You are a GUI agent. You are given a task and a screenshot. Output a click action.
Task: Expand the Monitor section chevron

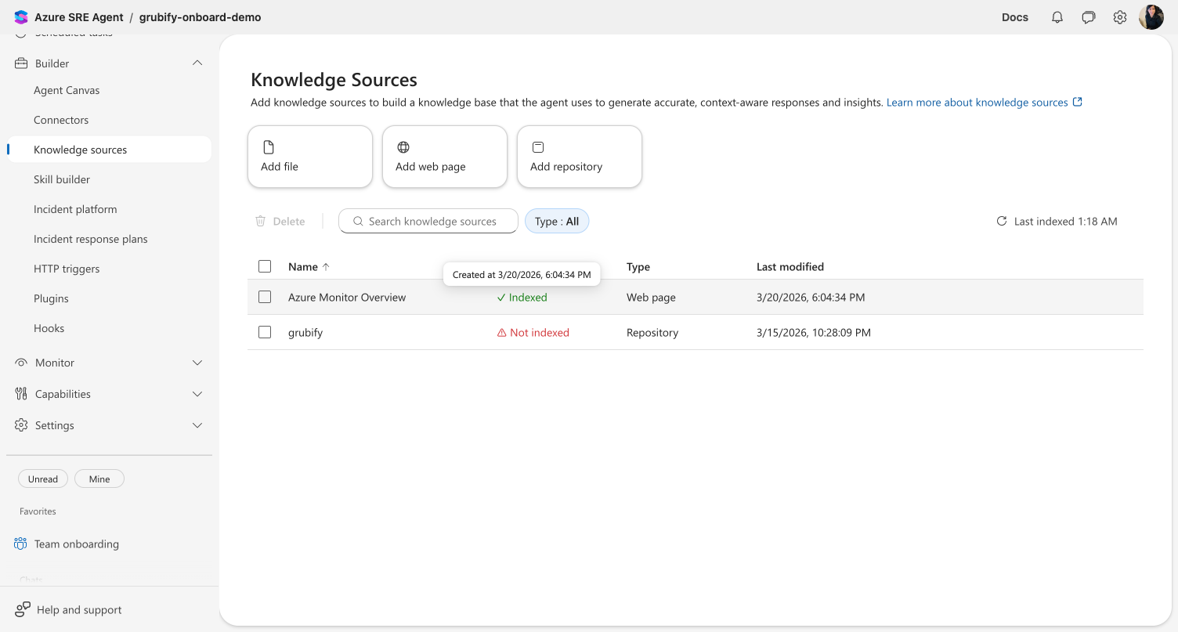197,363
